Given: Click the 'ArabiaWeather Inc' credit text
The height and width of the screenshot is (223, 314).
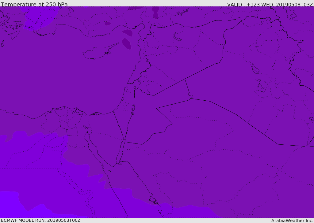Looking at the screenshot, I should 292,221.
